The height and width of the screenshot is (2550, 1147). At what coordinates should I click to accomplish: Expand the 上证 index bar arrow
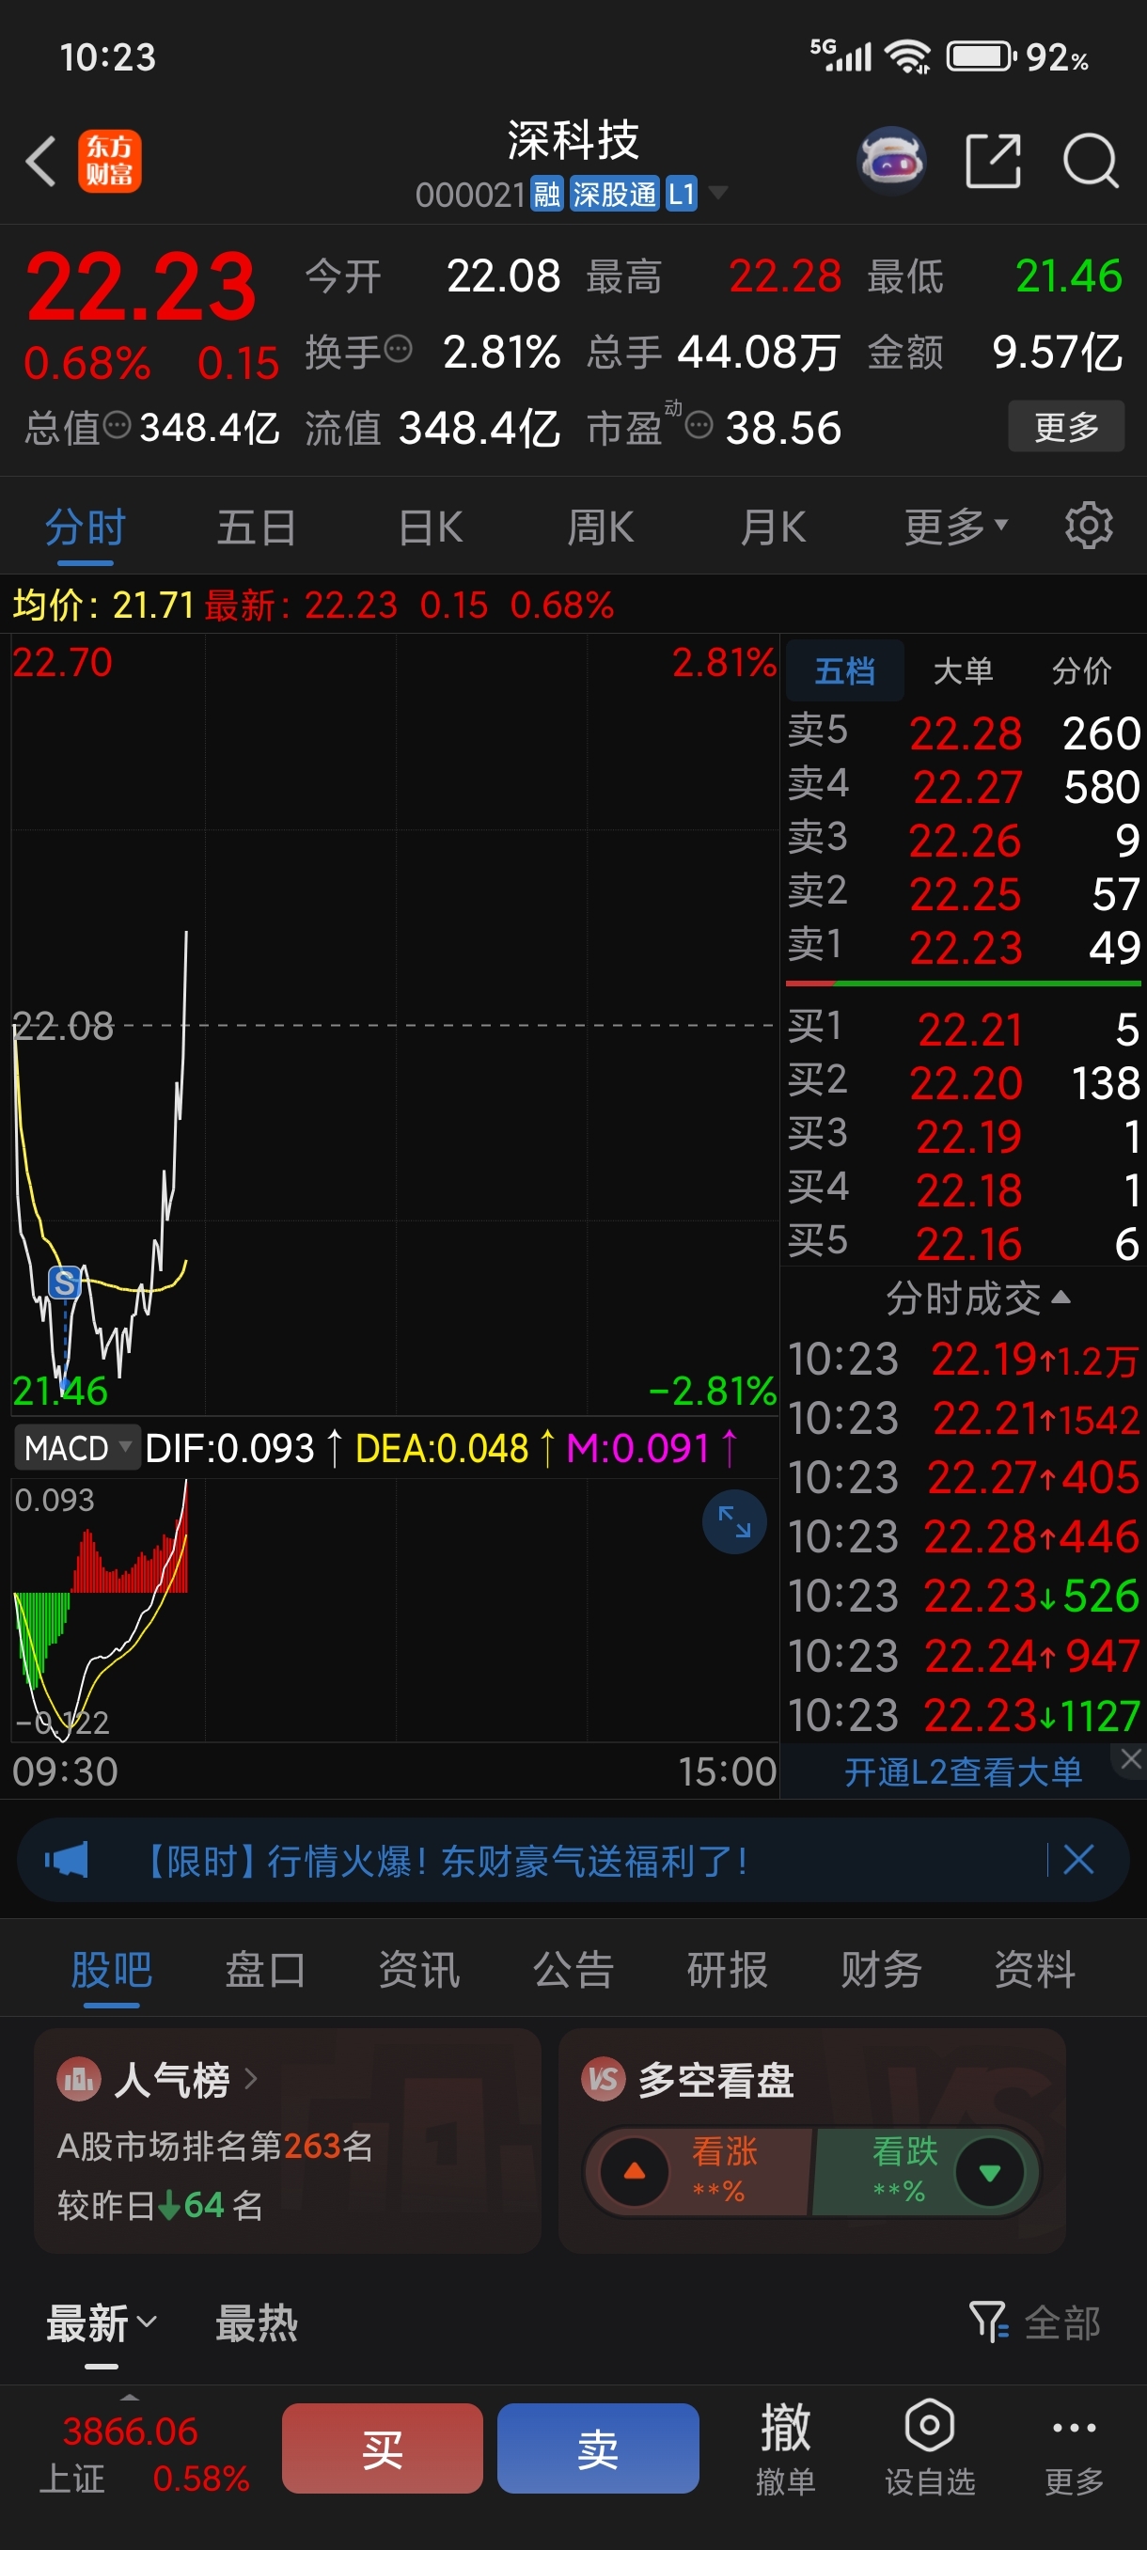129,2398
